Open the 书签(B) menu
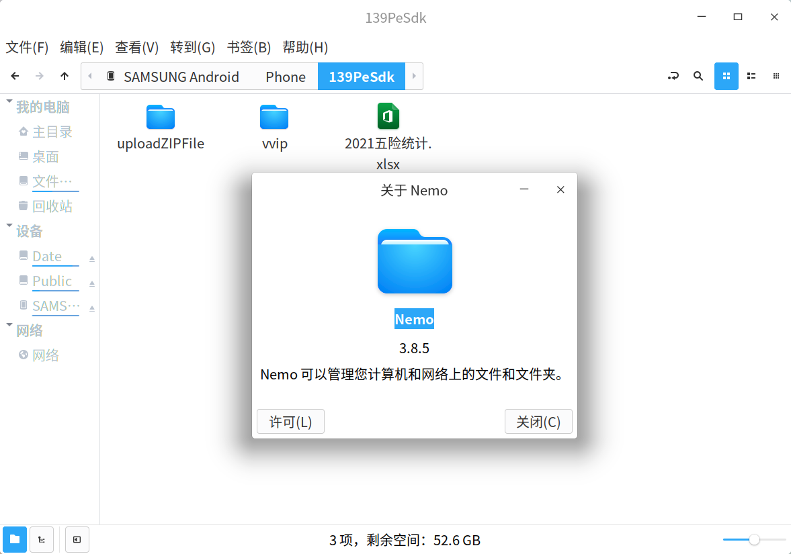 249,48
